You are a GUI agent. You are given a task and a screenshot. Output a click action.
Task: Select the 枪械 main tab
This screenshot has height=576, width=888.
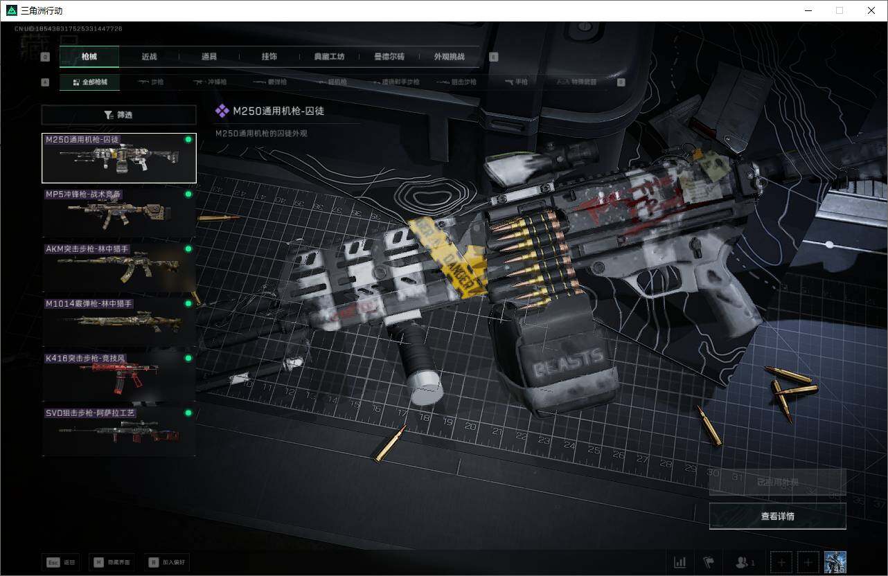pos(89,57)
